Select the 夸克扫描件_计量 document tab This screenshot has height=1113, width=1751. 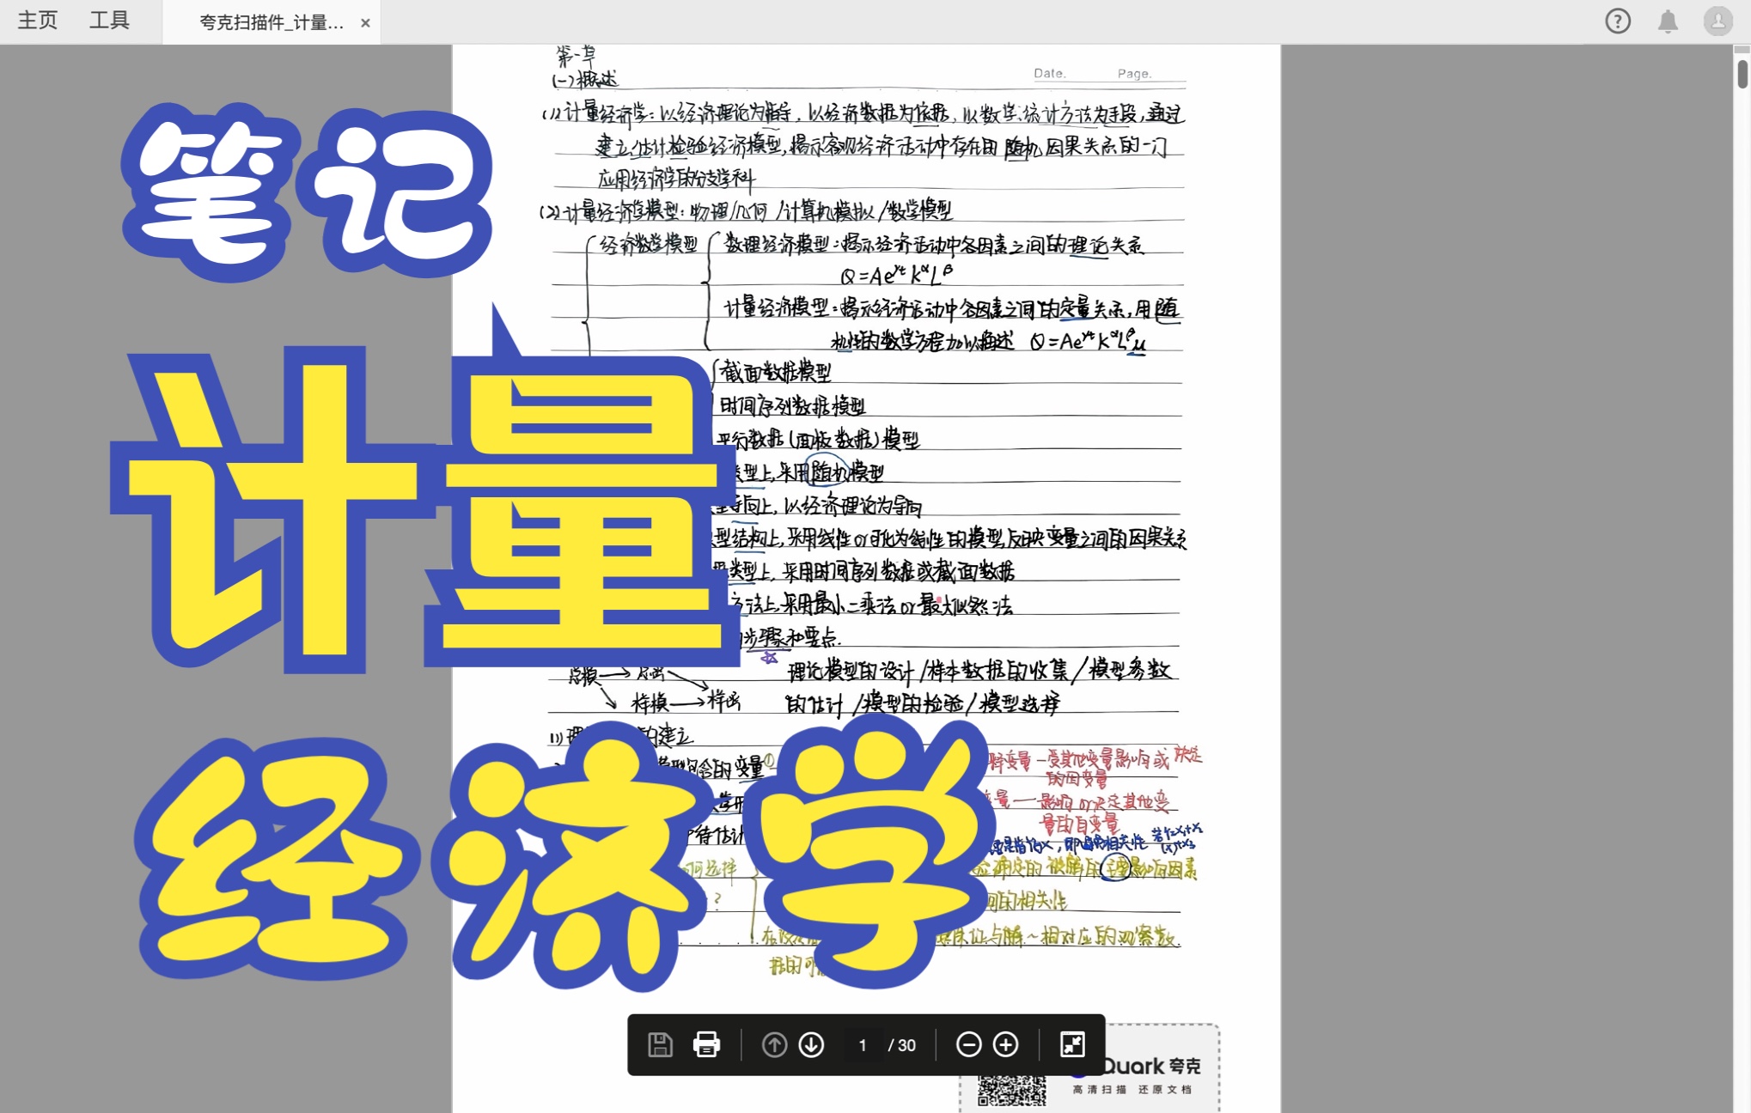pos(266,23)
